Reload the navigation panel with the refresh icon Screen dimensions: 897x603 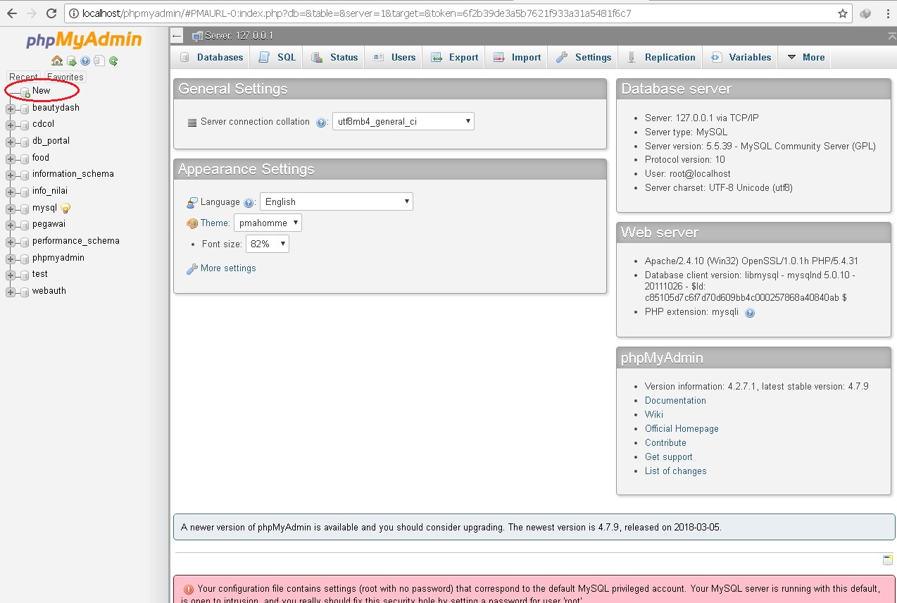(113, 61)
